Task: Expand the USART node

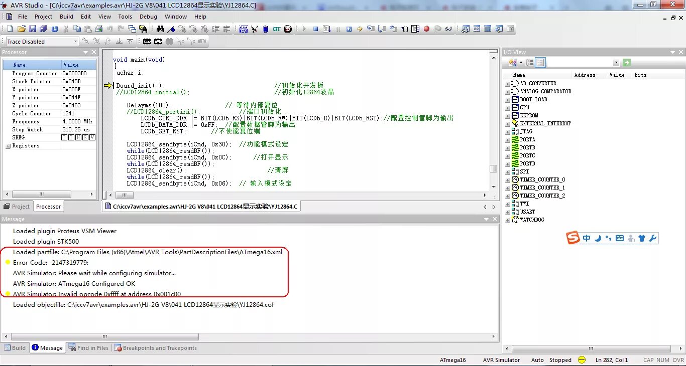Action: (x=508, y=212)
